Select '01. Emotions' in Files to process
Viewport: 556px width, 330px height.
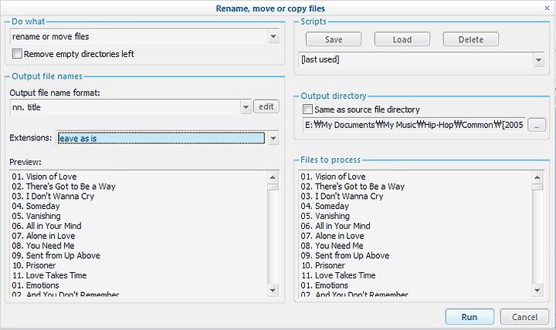[324, 285]
